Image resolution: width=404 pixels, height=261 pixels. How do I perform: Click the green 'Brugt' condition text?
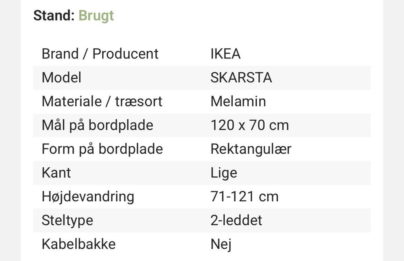(96, 16)
